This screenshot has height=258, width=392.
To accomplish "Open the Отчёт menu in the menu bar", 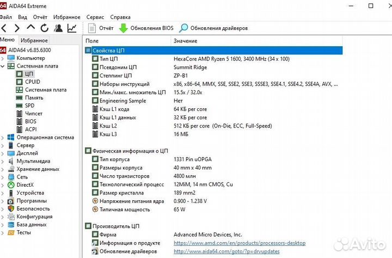I will coord(40,17).
